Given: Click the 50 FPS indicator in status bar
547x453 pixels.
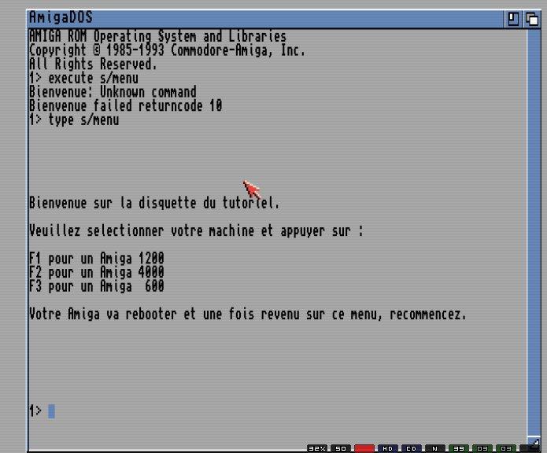Looking at the screenshot, I should [x=341, y=448].
